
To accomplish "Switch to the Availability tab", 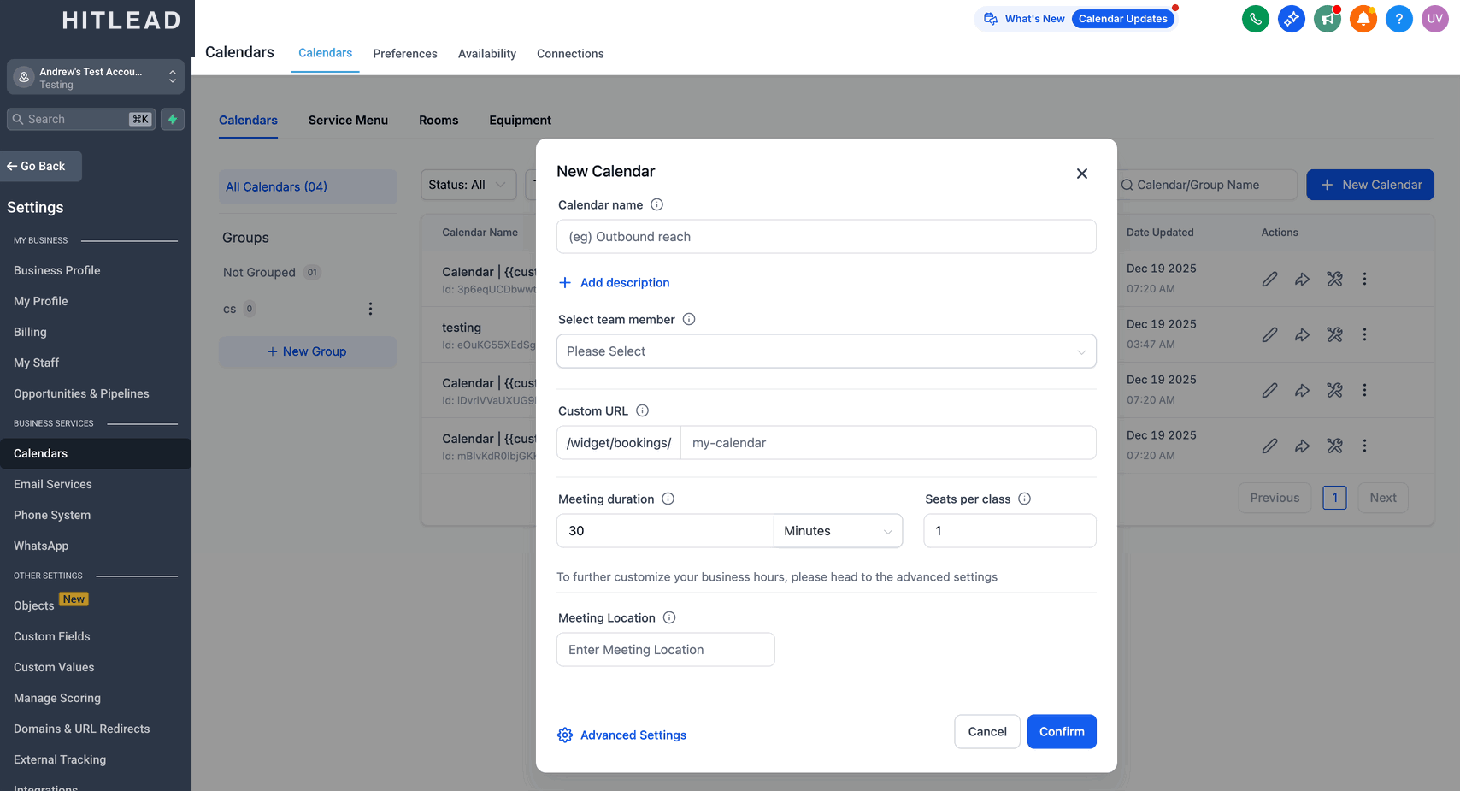I will pos(487,54).
